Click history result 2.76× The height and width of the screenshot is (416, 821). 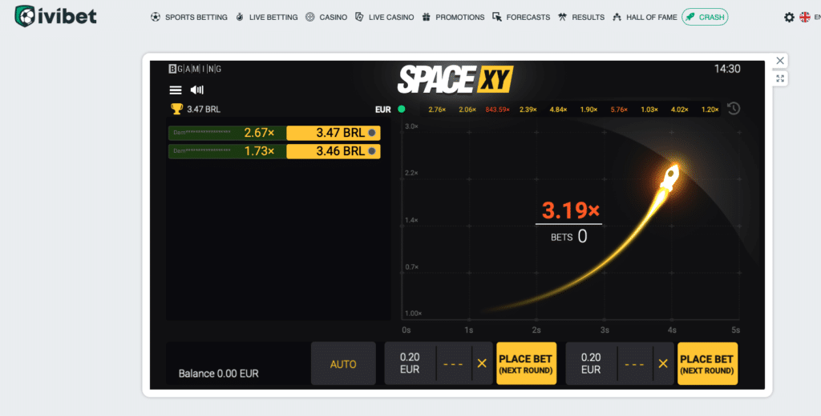coord(437,110)
